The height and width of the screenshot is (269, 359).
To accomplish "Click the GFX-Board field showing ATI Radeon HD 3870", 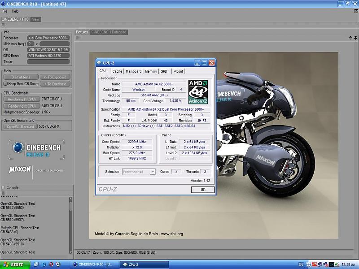I will [48, 56].
